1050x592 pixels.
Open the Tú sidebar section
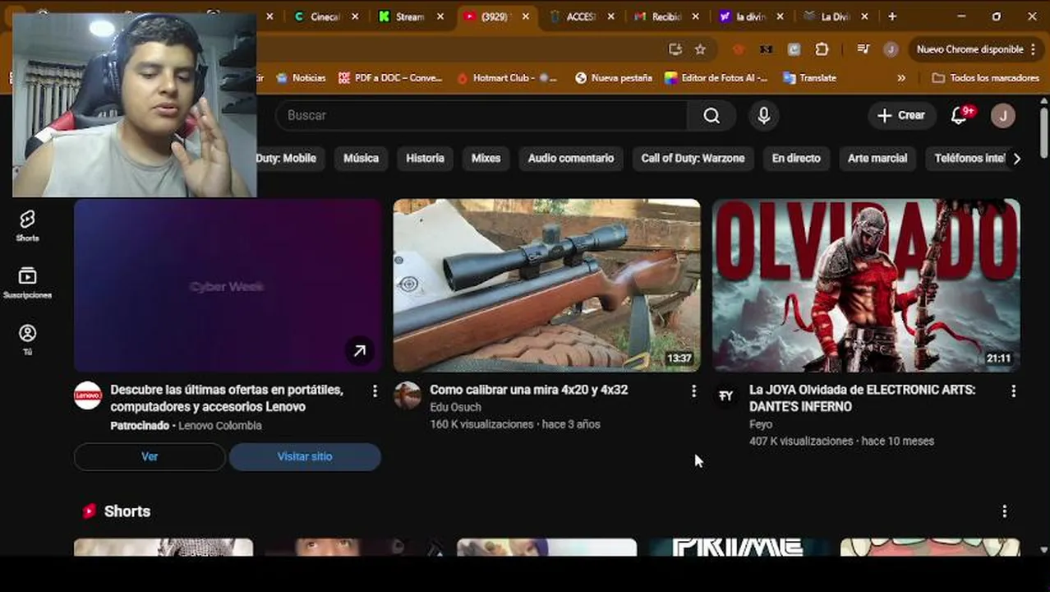point(27,340)
